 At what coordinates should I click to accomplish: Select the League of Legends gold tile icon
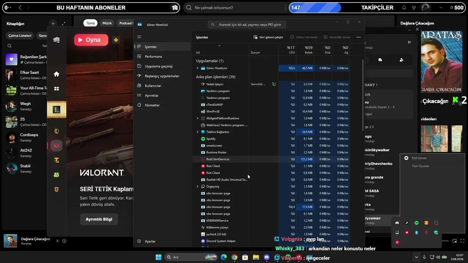tap(56, 109)
